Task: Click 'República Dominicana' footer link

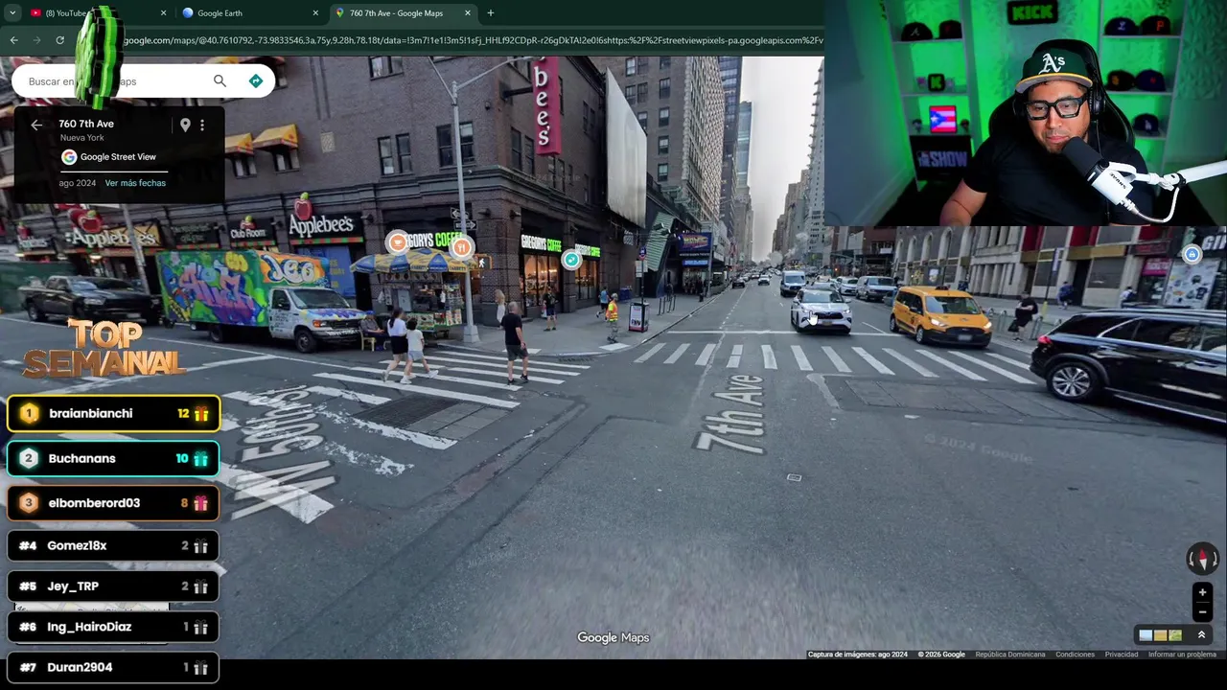Action: point(1010,655)
